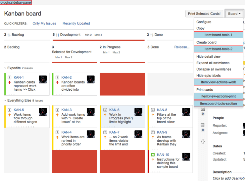
Task: Collapse the Expedite swimlane
Action: coord(5,68)
